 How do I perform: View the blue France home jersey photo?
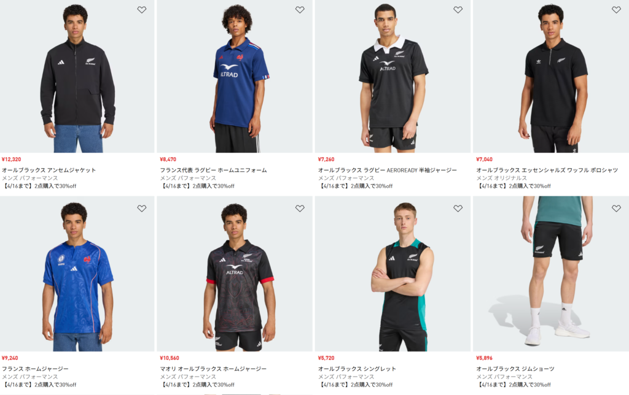point(77,276)
